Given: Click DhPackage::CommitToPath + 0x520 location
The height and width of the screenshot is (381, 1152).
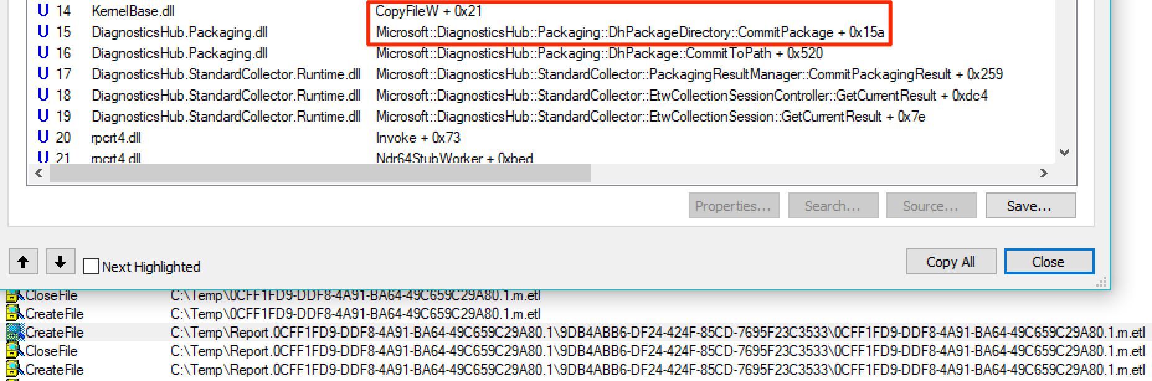Looking at the screenshot, I should [x=600, y=53].
